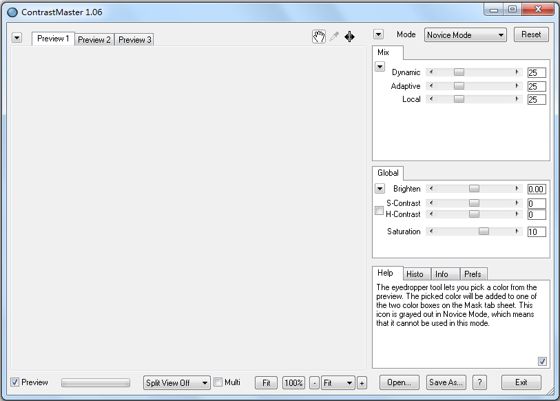Click the left arrow of S-Contrast slider
The width and height of the screenshot is (560, 401).
(x=431, y=203)
